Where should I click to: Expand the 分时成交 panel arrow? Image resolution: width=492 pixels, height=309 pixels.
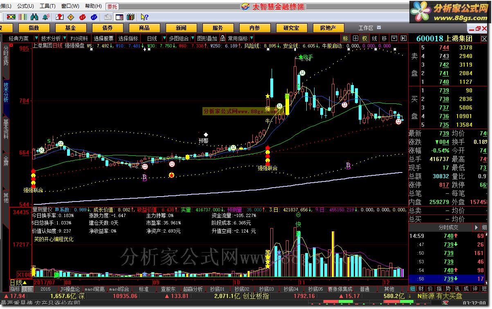coord(476,227)
